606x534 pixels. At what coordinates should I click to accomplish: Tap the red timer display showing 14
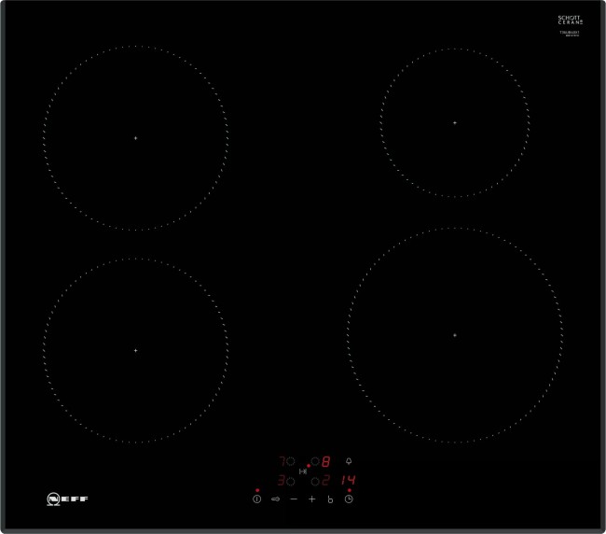click(348, 481)
